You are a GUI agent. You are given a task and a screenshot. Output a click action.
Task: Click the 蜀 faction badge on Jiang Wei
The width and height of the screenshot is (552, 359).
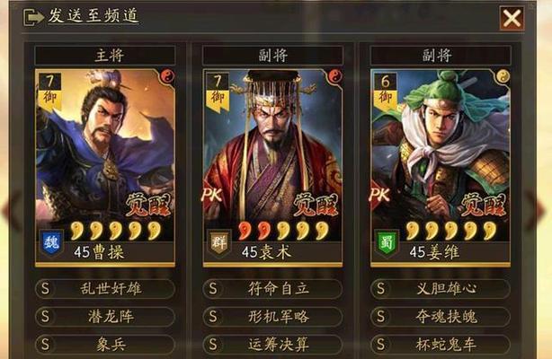[387, 242]
